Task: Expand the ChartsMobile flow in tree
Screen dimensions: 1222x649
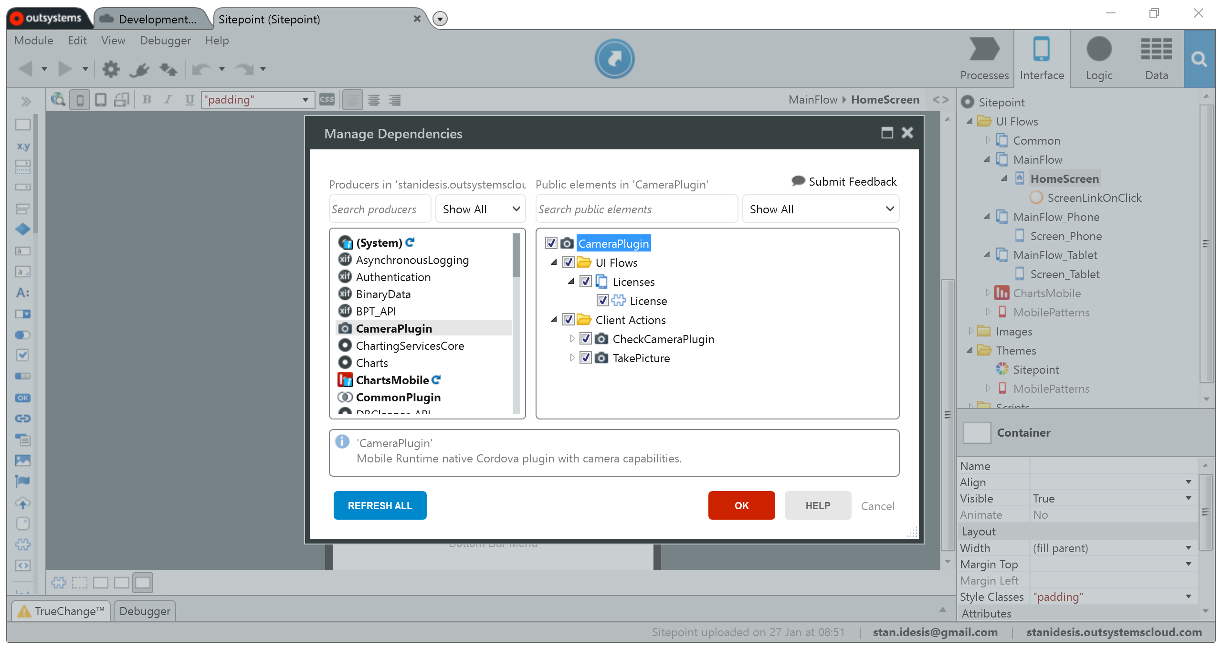Action: pos(988,293)
